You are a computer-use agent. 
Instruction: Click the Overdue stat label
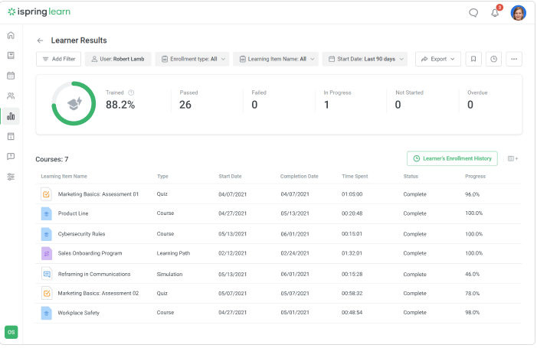pyautogui.click(x=477, y=93)
